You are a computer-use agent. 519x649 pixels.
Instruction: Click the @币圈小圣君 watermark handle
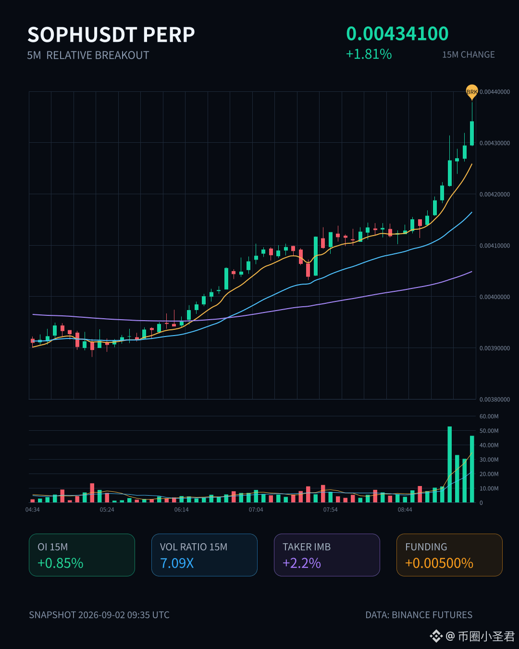pyautogui.click(x=480, y=637)
